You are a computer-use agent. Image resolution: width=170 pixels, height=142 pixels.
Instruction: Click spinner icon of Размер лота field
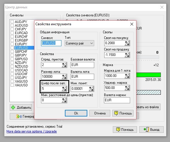pyautogui.click(x=64, y=77)
